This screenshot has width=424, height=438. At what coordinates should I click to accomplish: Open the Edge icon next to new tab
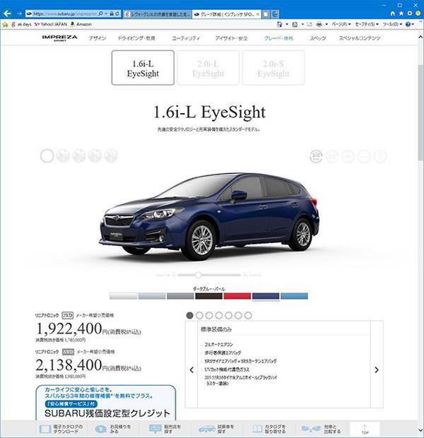tap(275, 14)
